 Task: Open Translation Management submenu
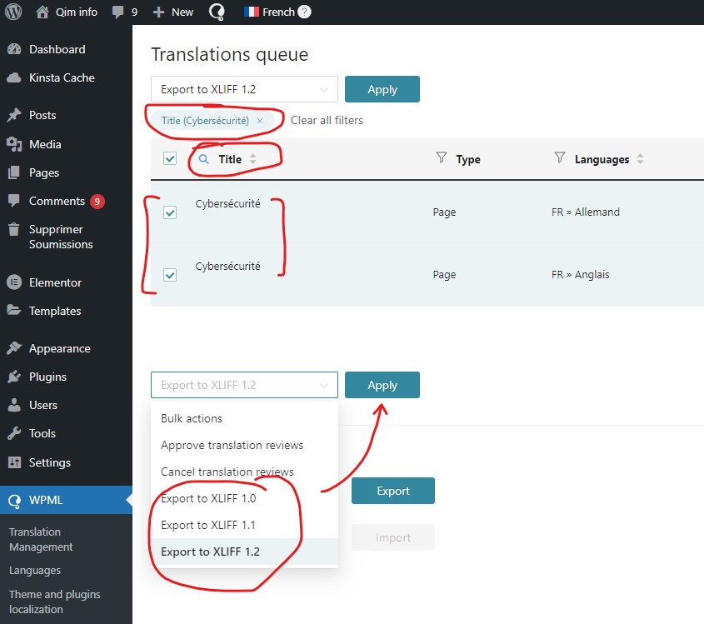pyautogui.click(x=41, y=539)
